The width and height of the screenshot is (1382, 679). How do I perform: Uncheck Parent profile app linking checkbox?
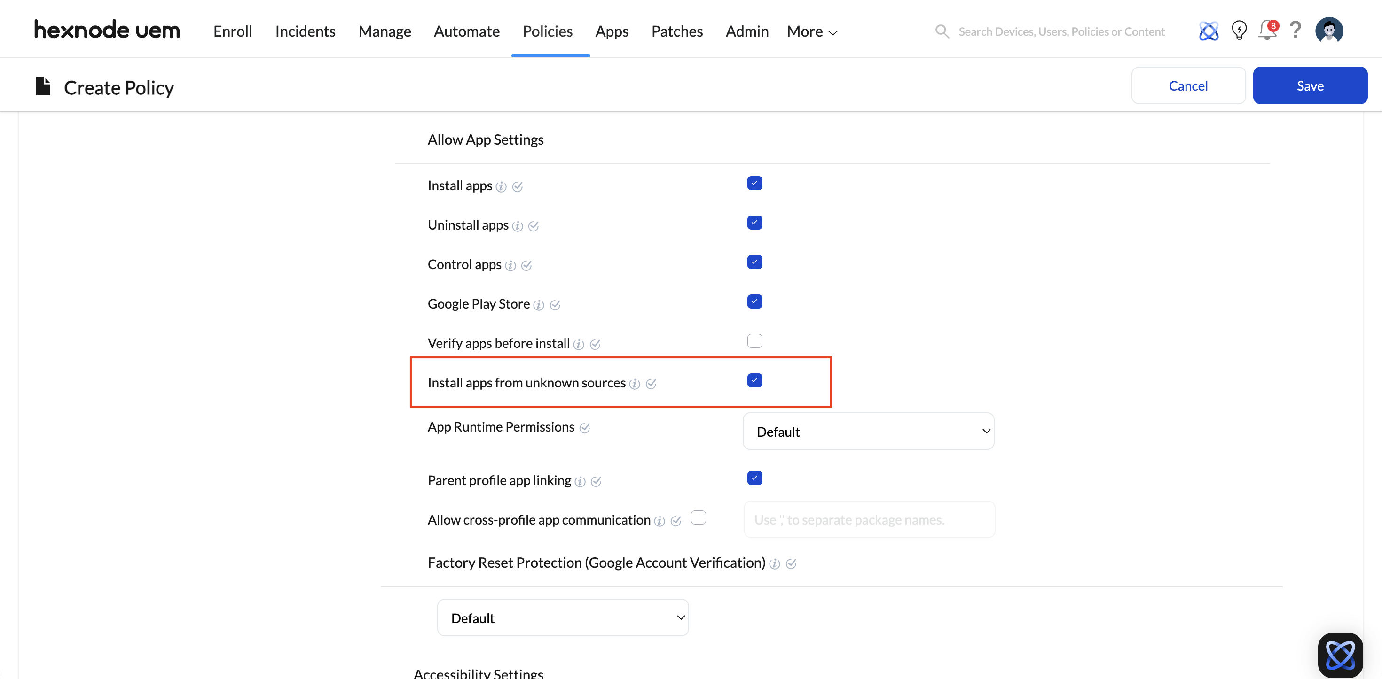(754, 478)
